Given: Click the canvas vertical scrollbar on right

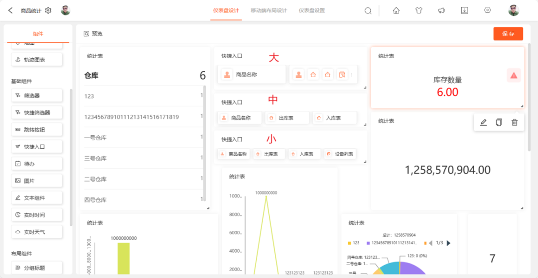Looking at the screenshot, I should click(529, 97).
